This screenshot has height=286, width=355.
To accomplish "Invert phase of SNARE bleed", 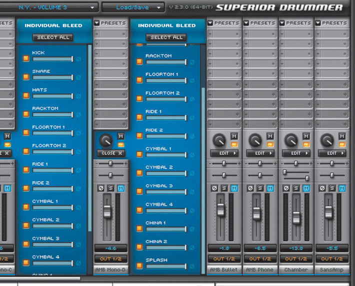I will coord(78,77).
